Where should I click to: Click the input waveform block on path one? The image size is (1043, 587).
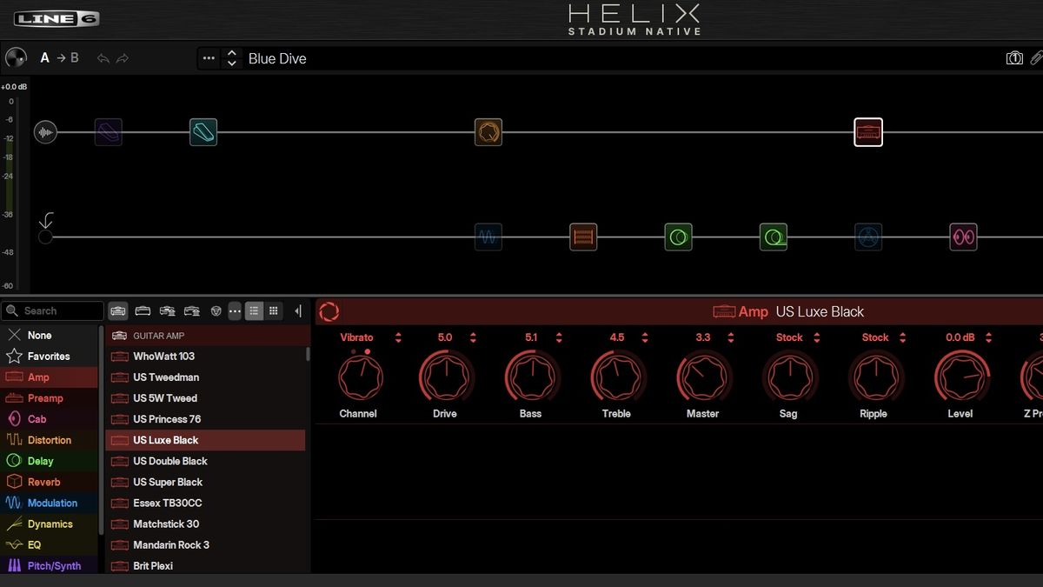click(x=45, y=132)
